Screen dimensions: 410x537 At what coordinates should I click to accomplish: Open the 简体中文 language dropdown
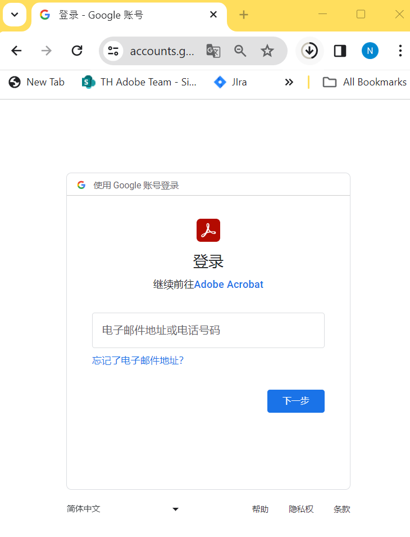click(123, 509)
